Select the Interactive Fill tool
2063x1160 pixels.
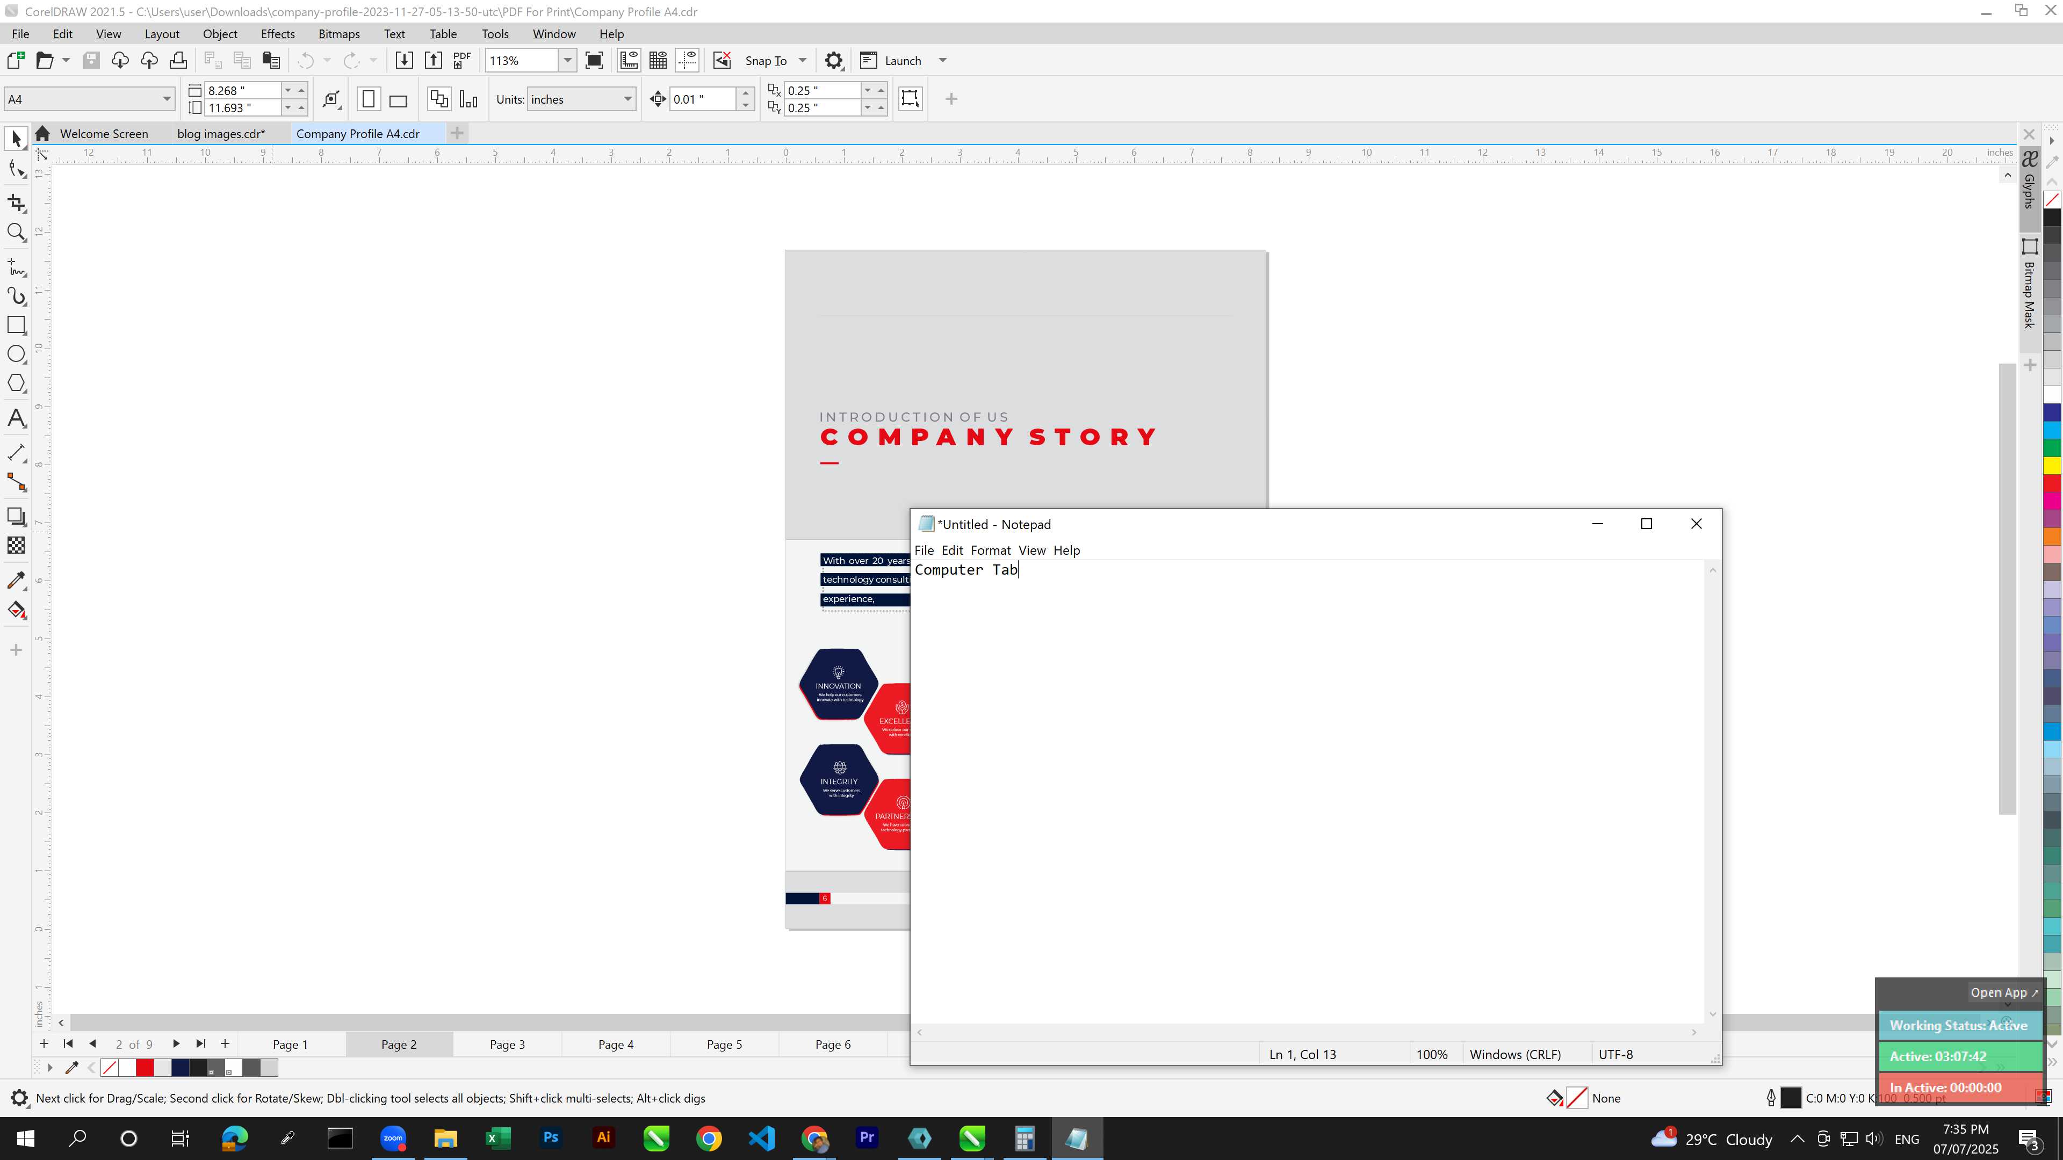pyautogui.click(x=16, y=610)
